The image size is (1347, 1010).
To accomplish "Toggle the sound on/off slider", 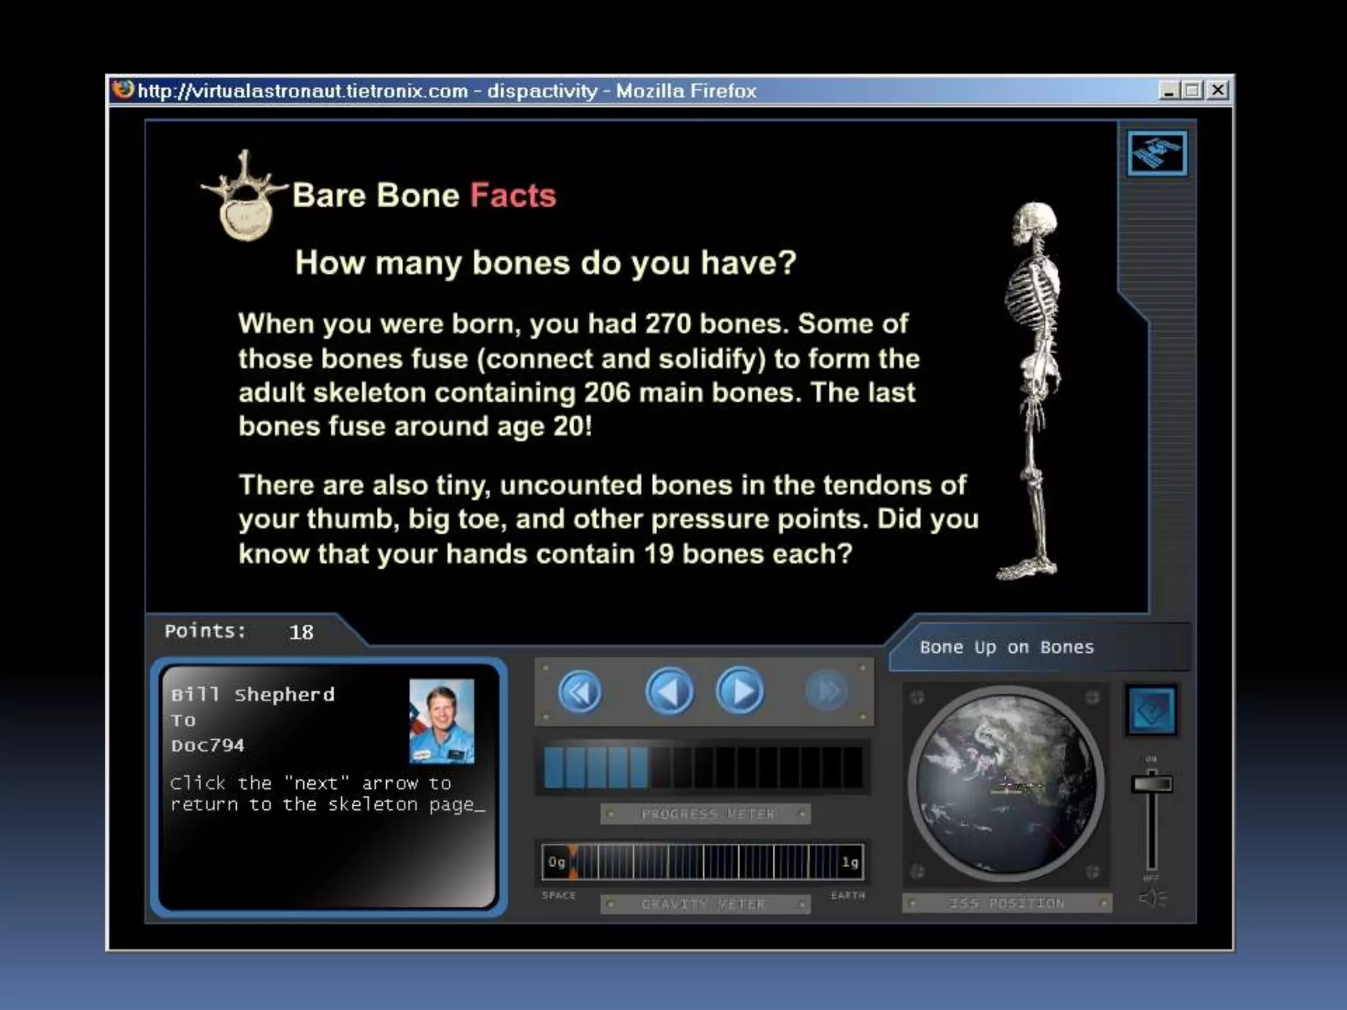I will [1152, 784].
